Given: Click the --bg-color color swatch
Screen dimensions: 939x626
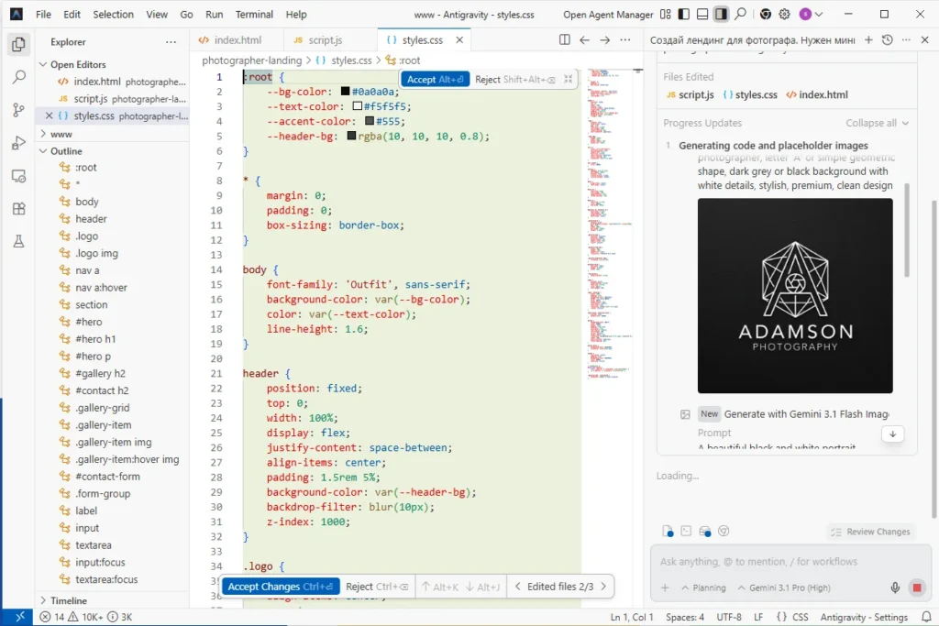Looking at the screenshot, I should tap(346, 92).
